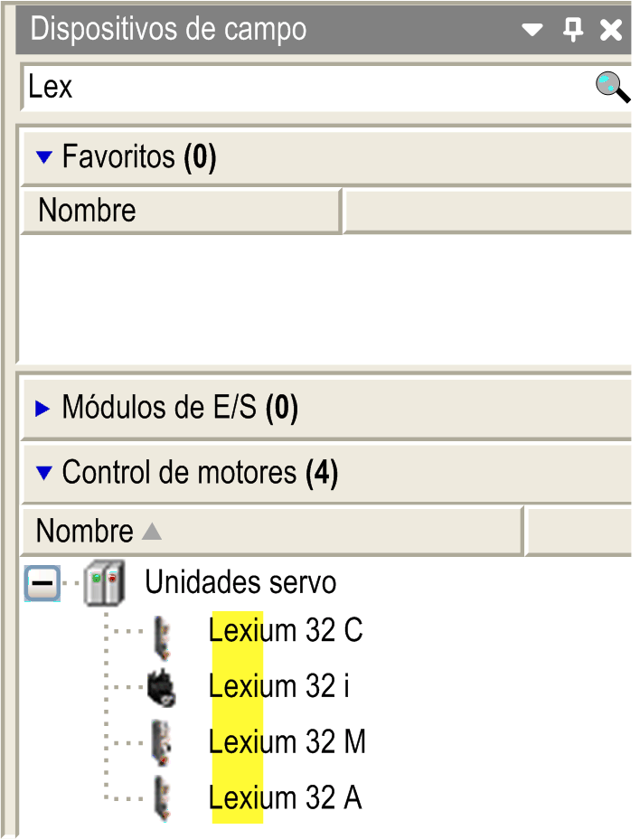Collapse the Unidades servo tree node

click(x=42, y=582)
